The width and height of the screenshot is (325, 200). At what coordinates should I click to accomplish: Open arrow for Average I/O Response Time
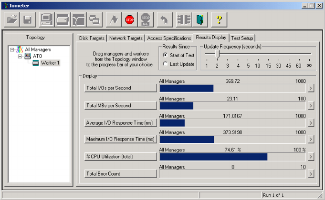[x=311, y=123]
